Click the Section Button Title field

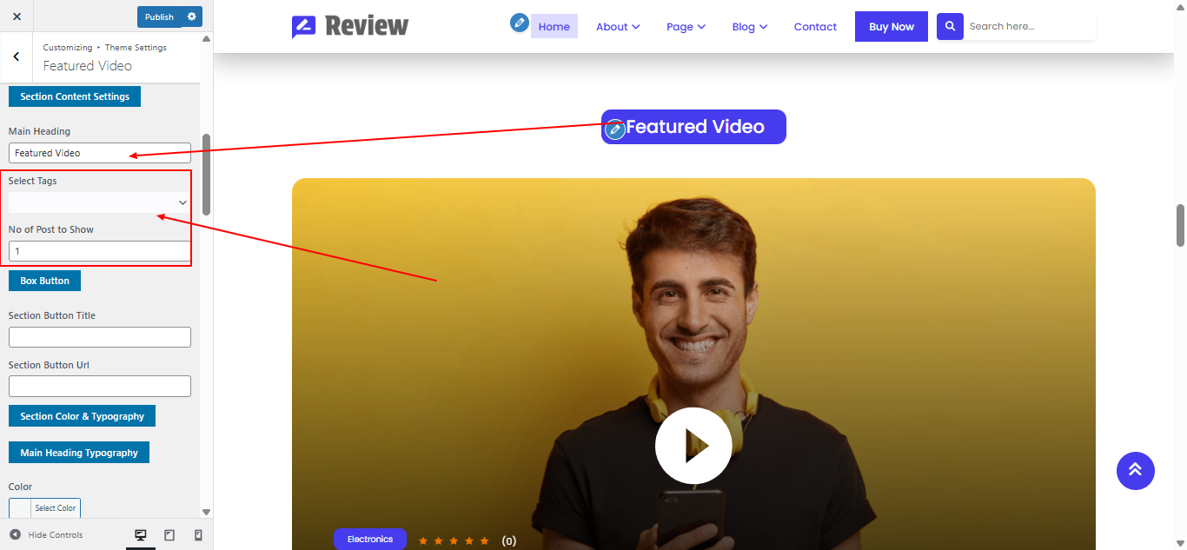click(x=100, y=337)
